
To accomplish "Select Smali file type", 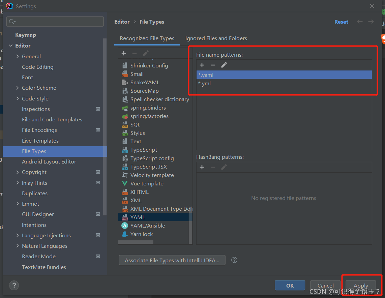I will point(155,74).
